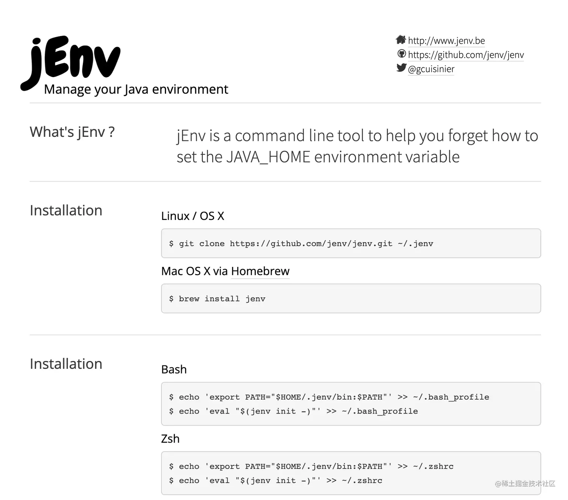This screenshot has height=500, width=568.
Task: Open the http://www.jenv.be link
Action: (446, 41)
